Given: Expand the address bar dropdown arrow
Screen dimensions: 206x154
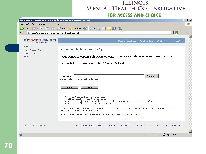Looking at the screenshot, I should click(172, 33).
